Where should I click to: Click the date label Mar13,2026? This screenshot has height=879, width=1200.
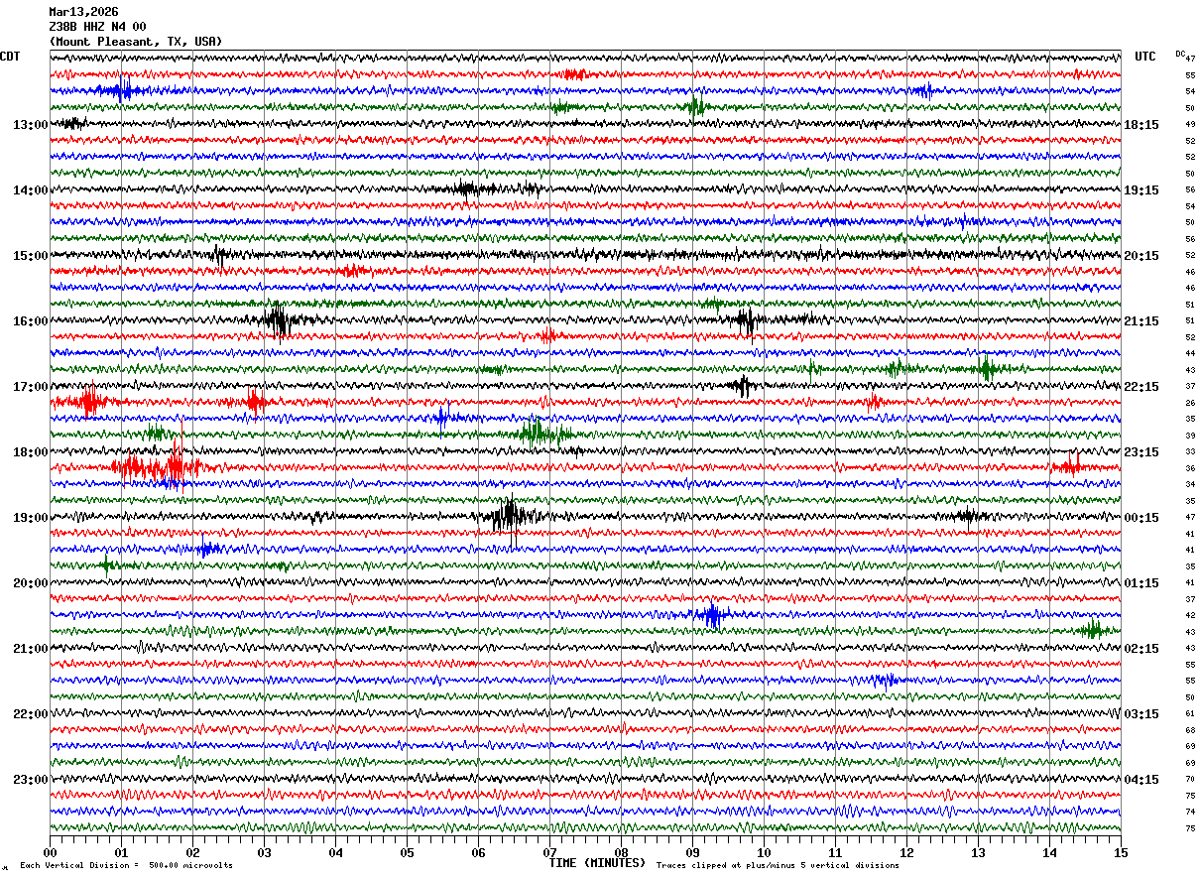[x=83, y=12]
